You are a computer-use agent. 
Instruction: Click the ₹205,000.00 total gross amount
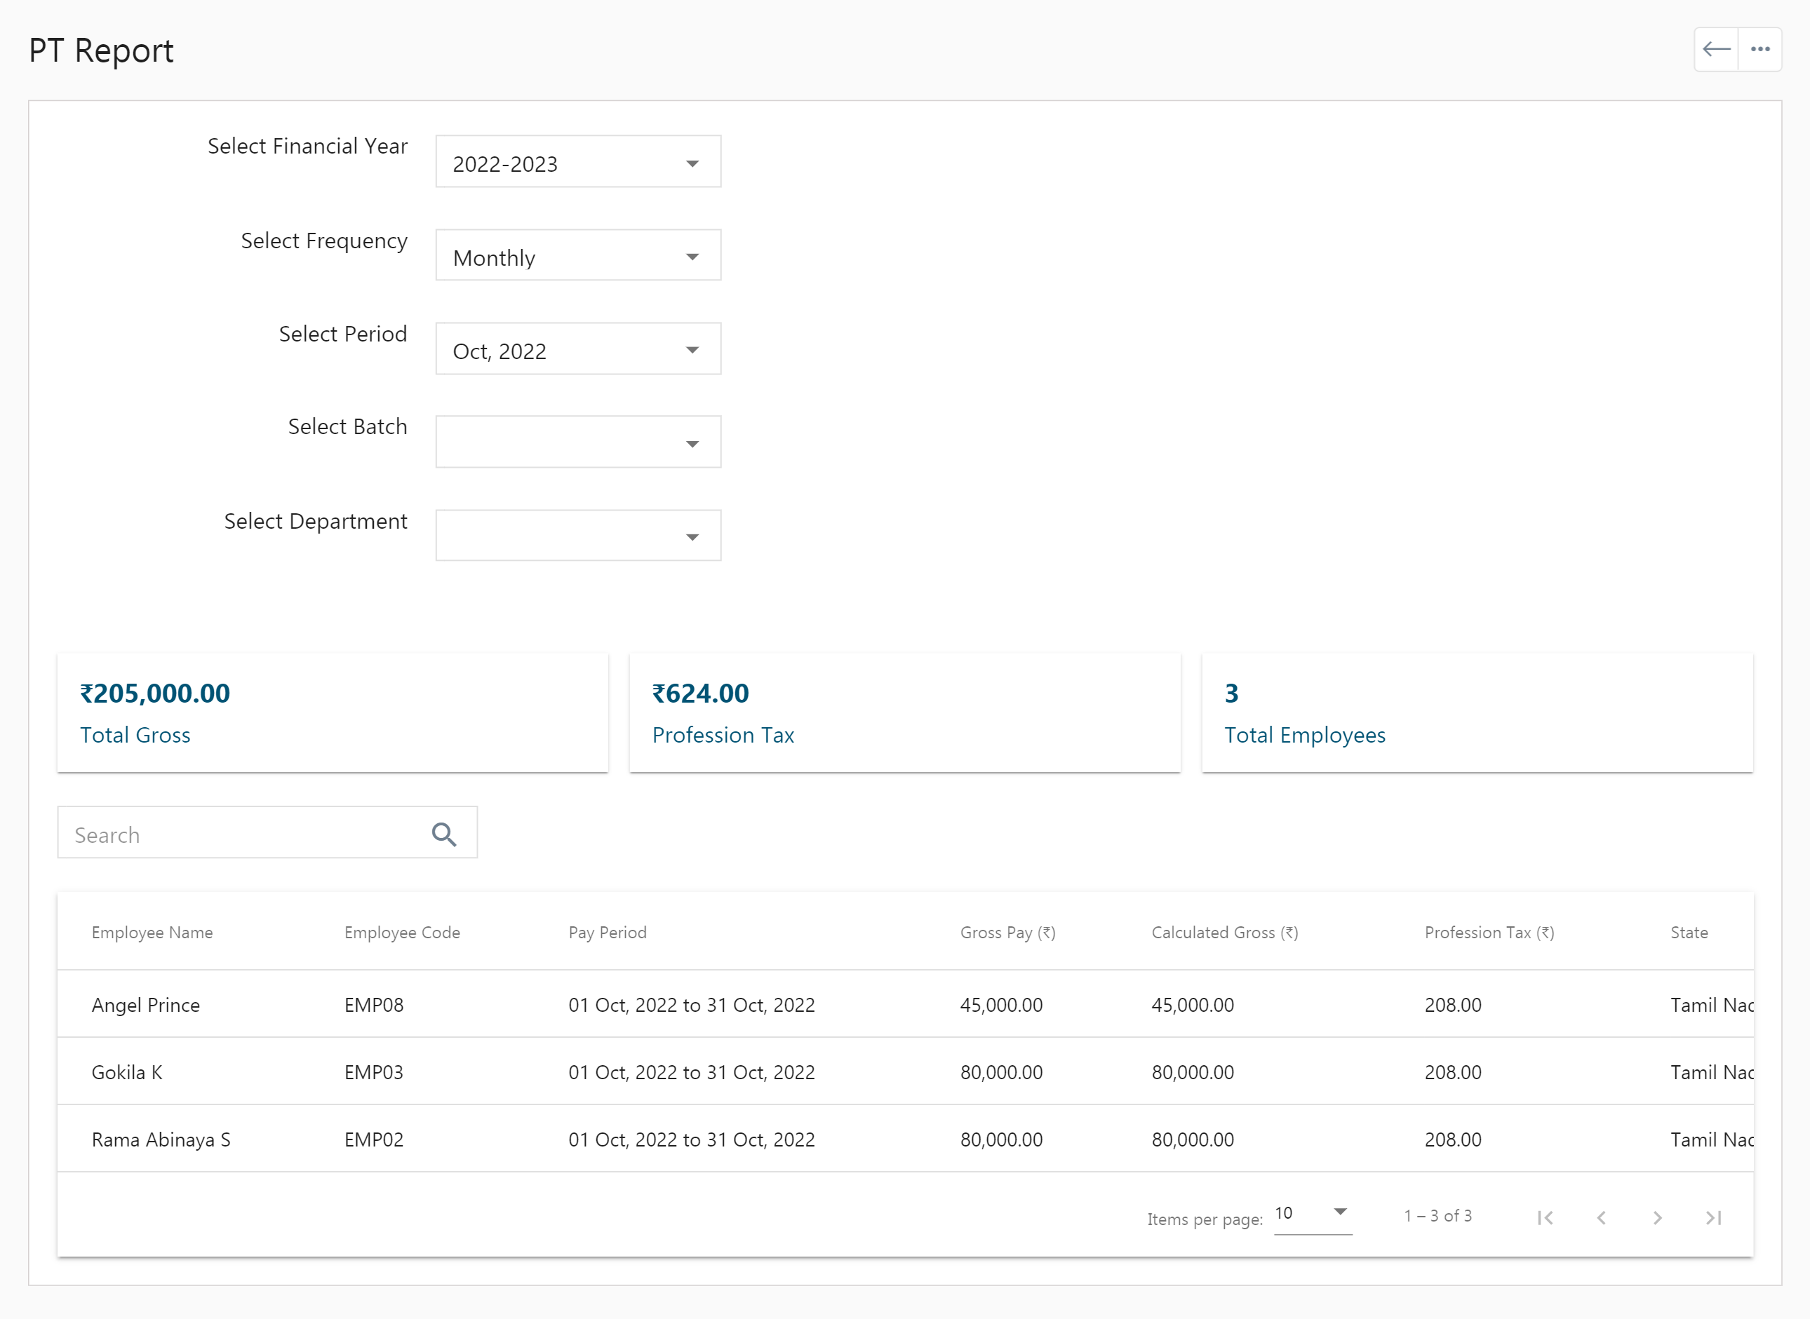point(155,693)
